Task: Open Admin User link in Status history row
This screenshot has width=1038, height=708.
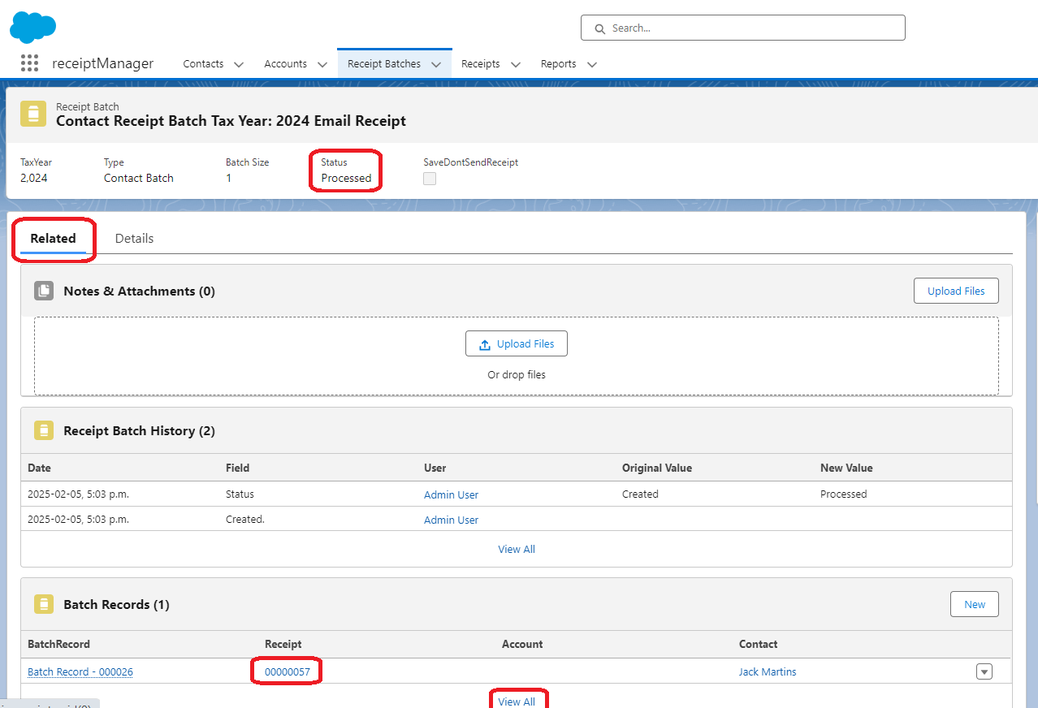Action: 451,494
